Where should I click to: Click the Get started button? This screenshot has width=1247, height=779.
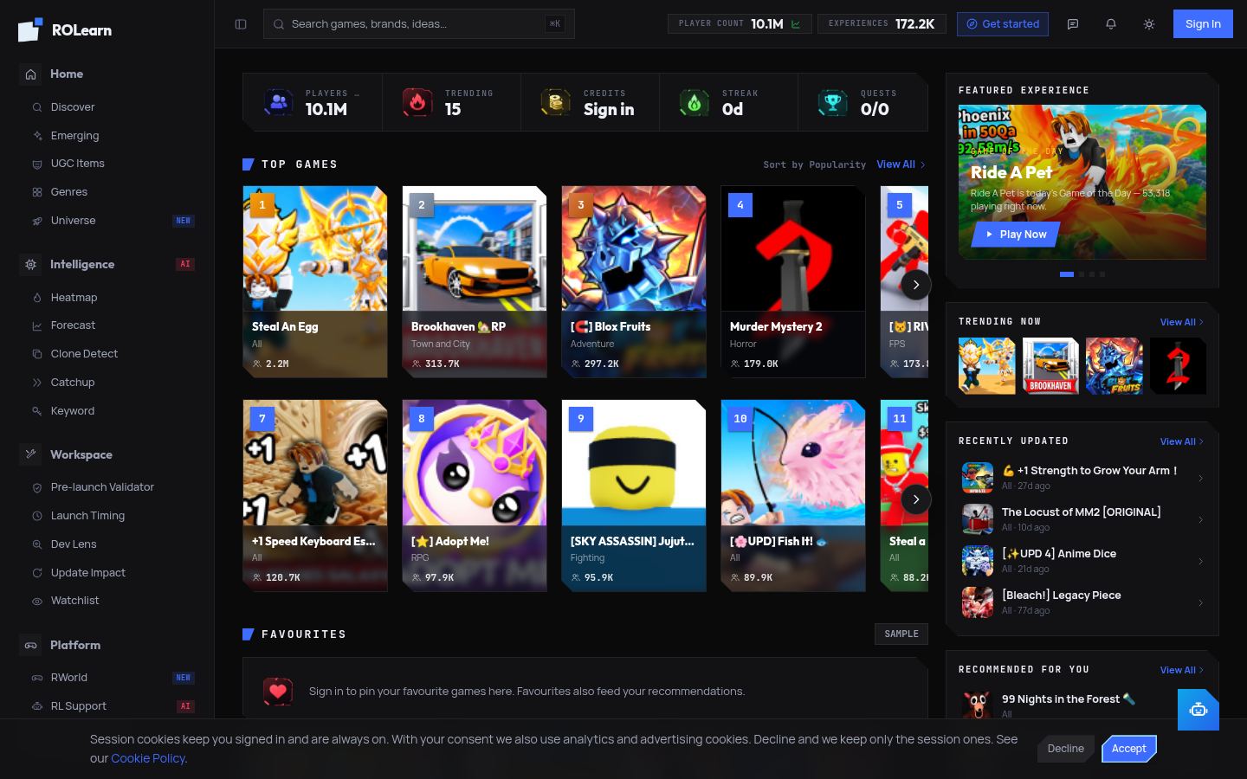[x=1003, y=24]
